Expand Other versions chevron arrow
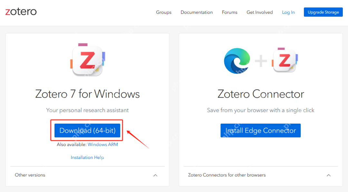Screen dimensions: 348x192 [155, 175]
